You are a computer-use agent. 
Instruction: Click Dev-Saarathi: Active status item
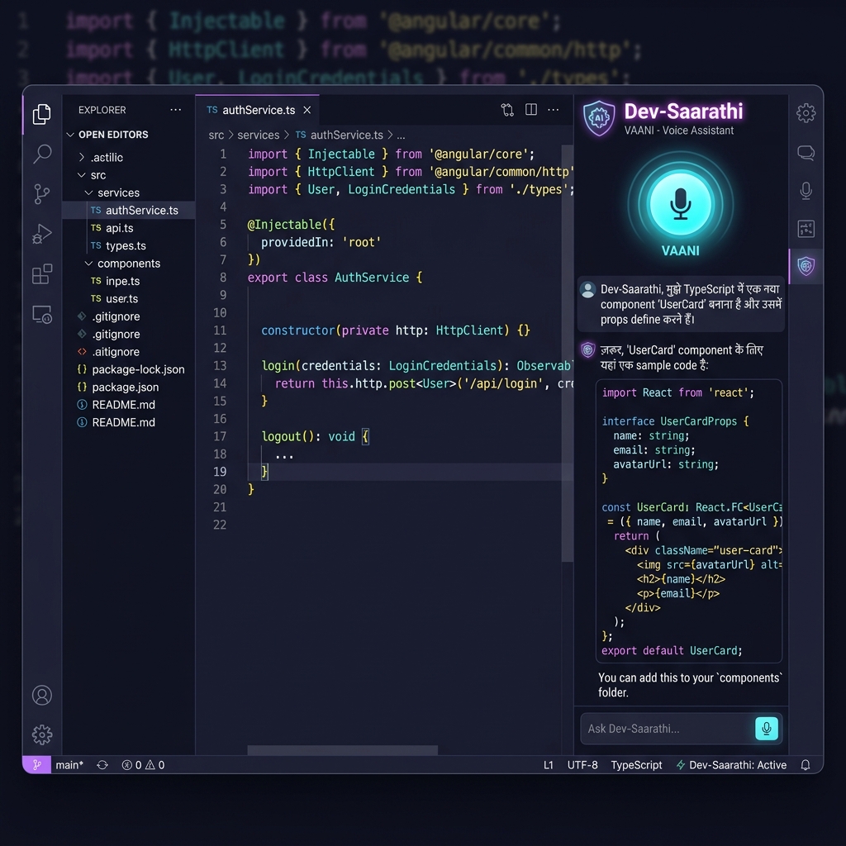tap(731, 764)
